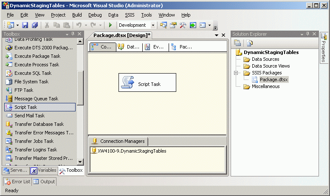The image size is (330, 196).
Task: Click the Toolbox scrollbar down arrow
Action: click(x=80, y=162)
